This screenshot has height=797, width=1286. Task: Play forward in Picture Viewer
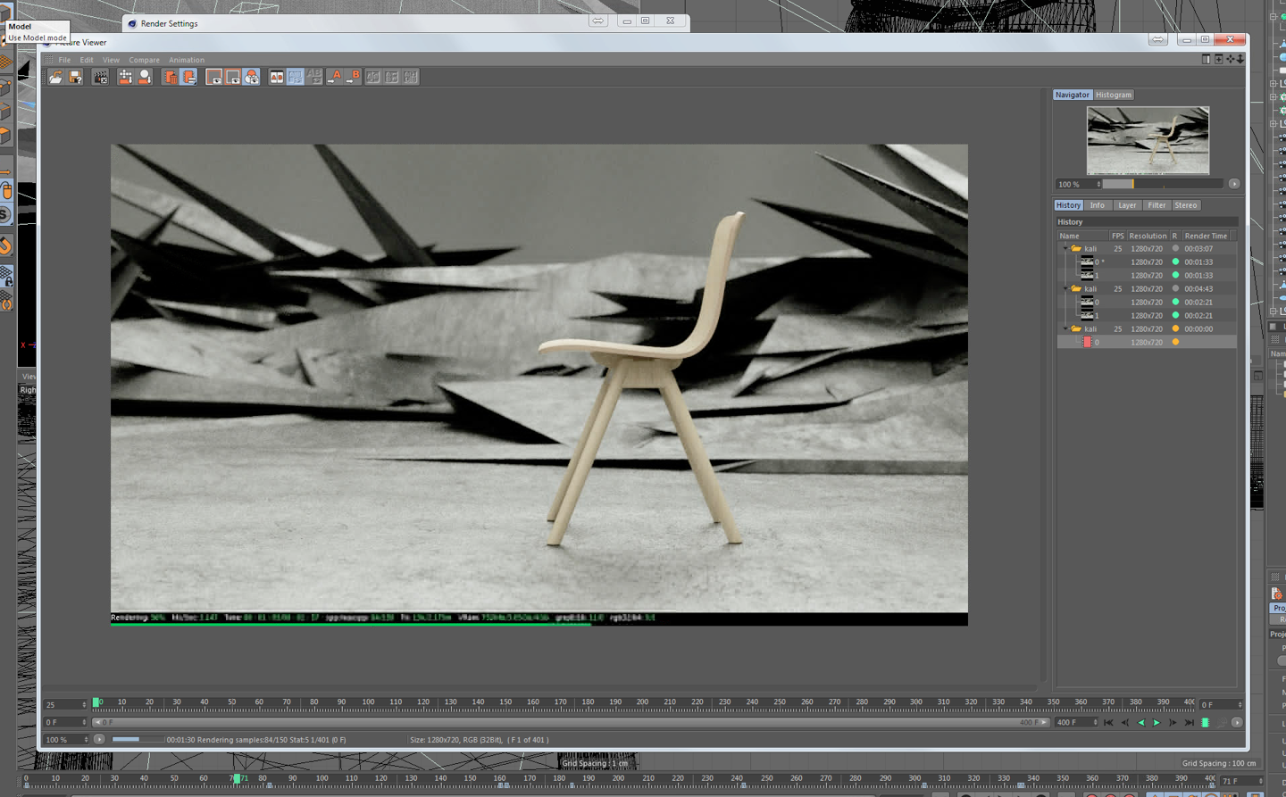click(x=1157, y=723)
